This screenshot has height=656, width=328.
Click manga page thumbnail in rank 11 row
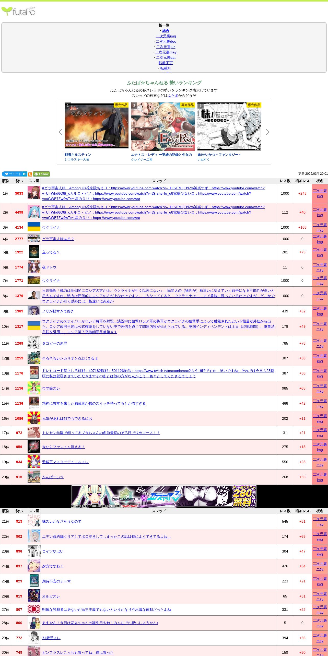click(x=34, y=343)
